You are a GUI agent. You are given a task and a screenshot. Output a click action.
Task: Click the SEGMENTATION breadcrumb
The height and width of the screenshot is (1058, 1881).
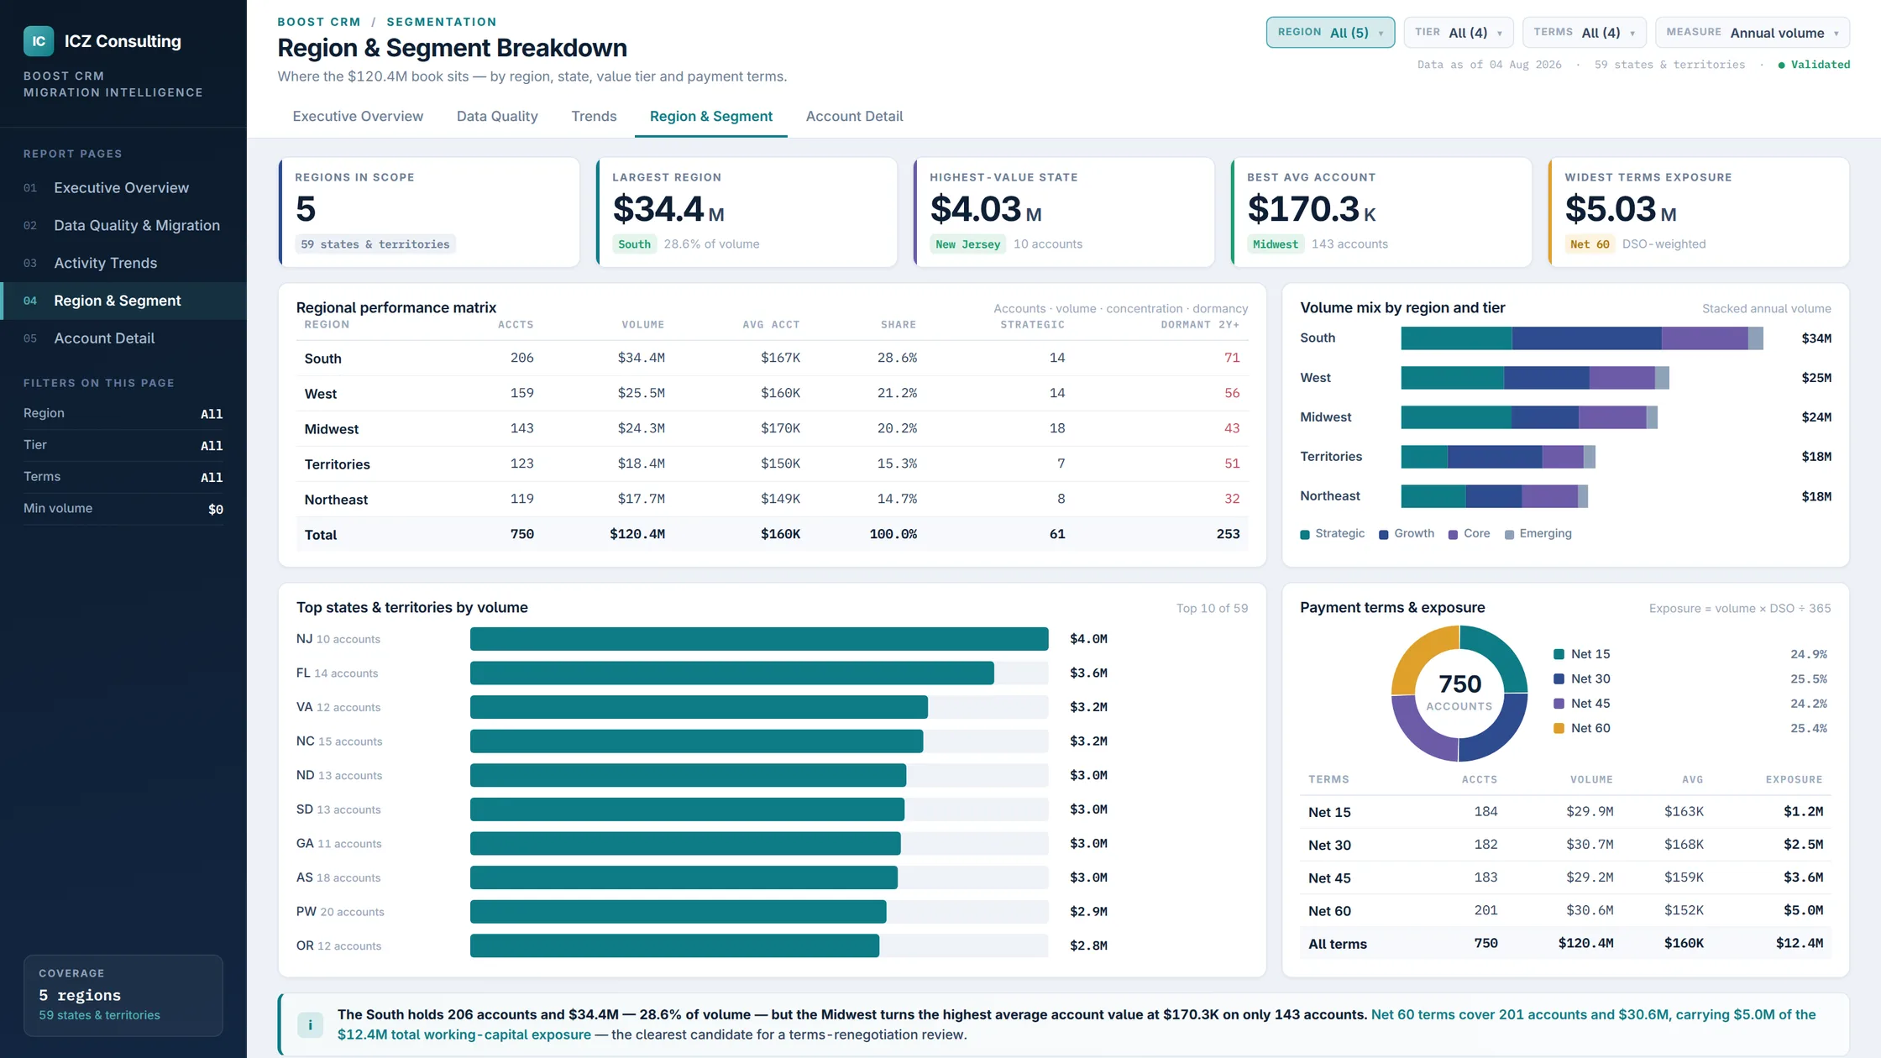coord(442,22)
